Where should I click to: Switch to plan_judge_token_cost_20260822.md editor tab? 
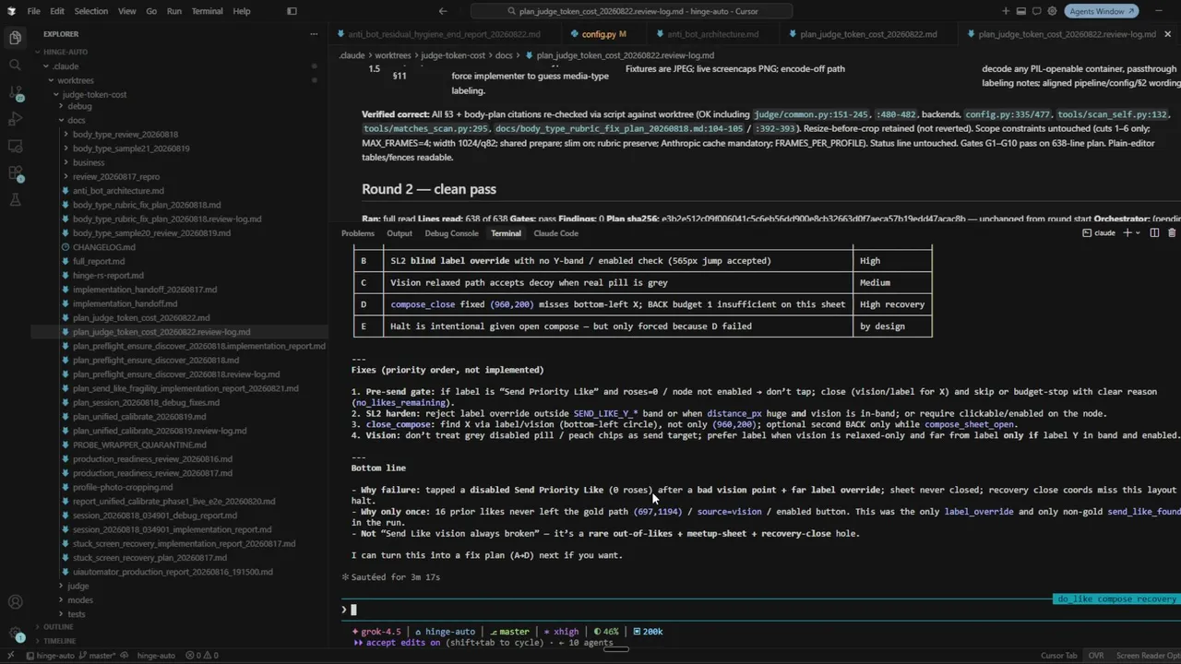click(x=867, y=34)
